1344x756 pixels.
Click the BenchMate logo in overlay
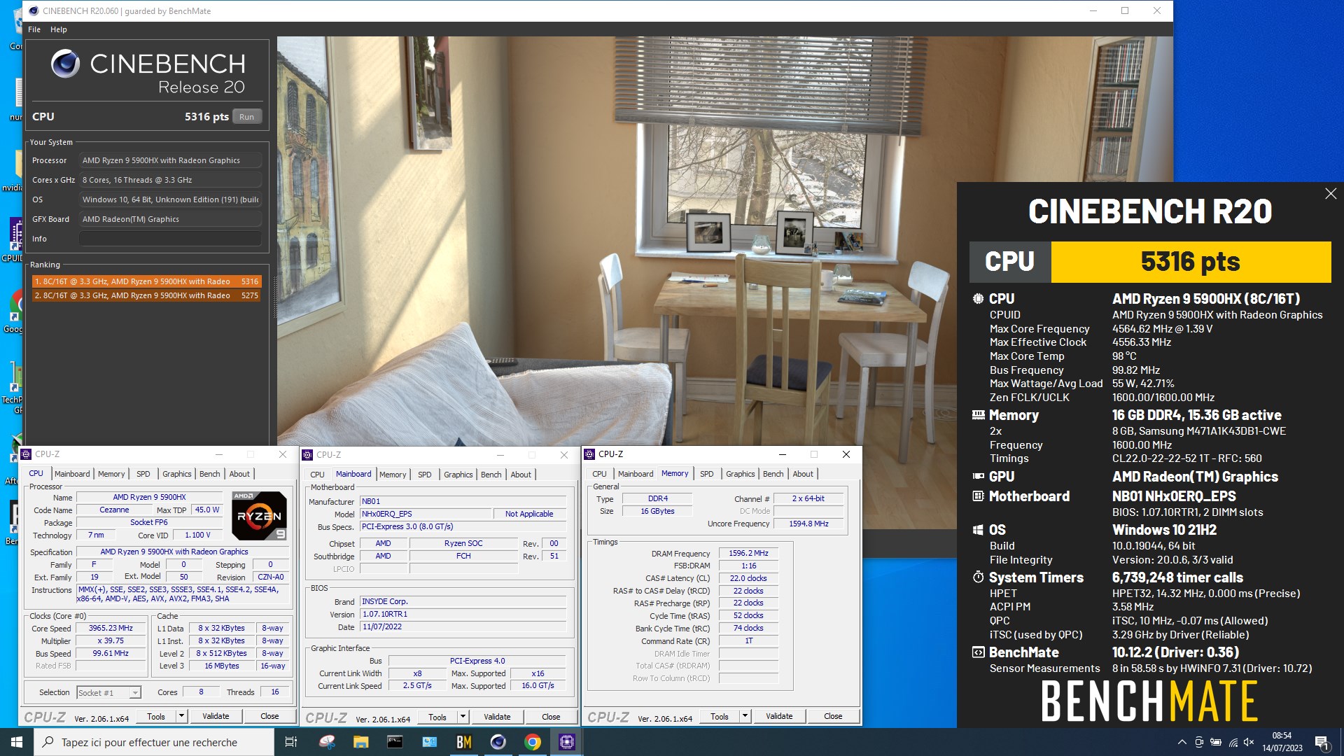[x=1149, y=701]
